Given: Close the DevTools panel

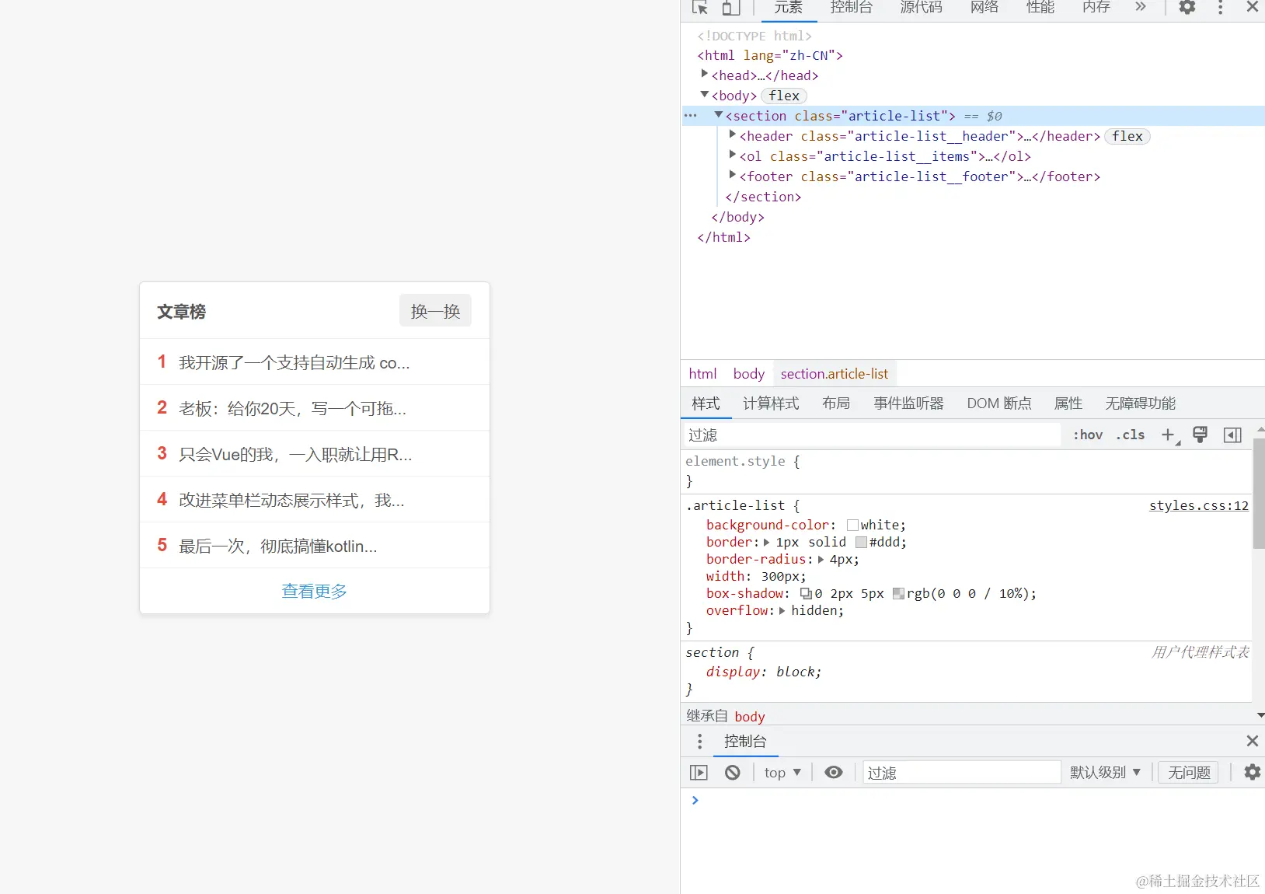Looking at the screenshot, I should (1253, 7).
